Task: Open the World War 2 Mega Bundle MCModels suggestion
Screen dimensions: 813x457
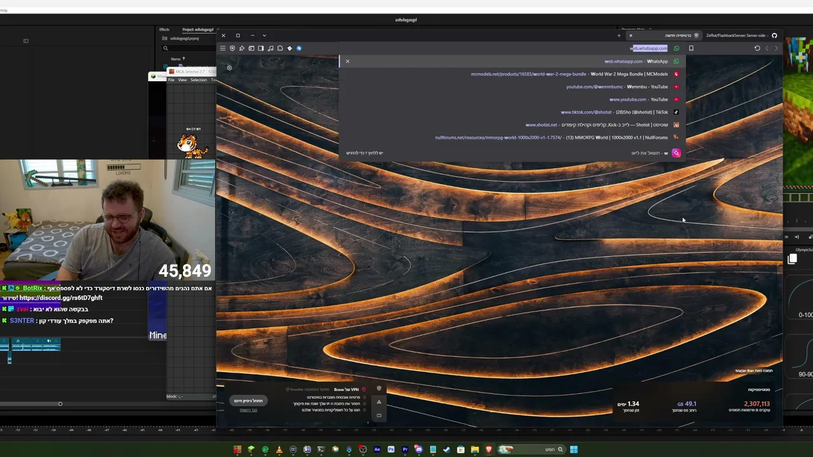Action: (512, 74)
